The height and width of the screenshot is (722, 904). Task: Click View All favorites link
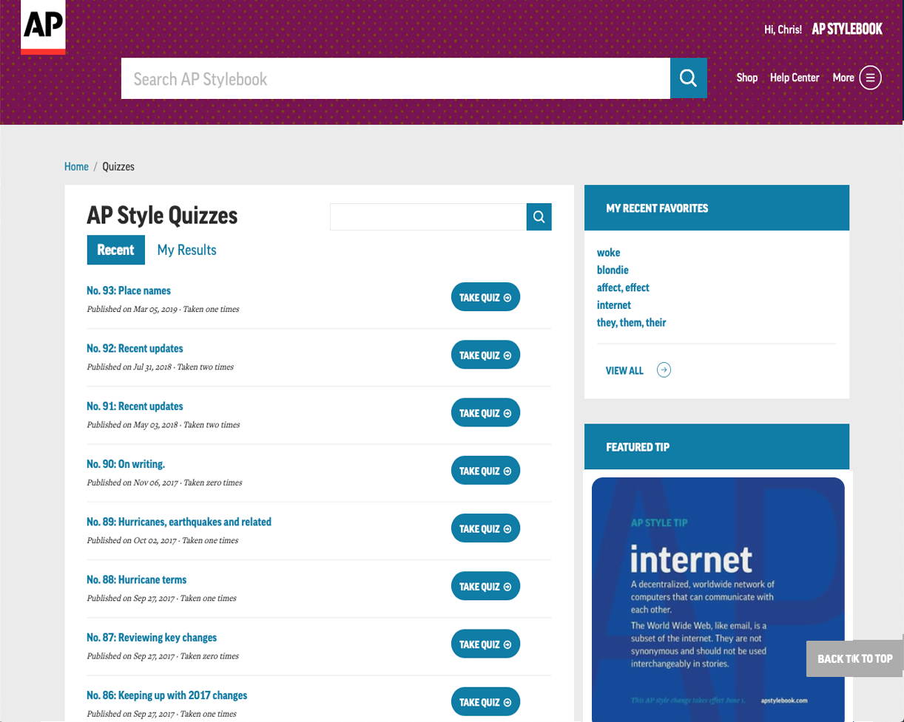[624, 370]
